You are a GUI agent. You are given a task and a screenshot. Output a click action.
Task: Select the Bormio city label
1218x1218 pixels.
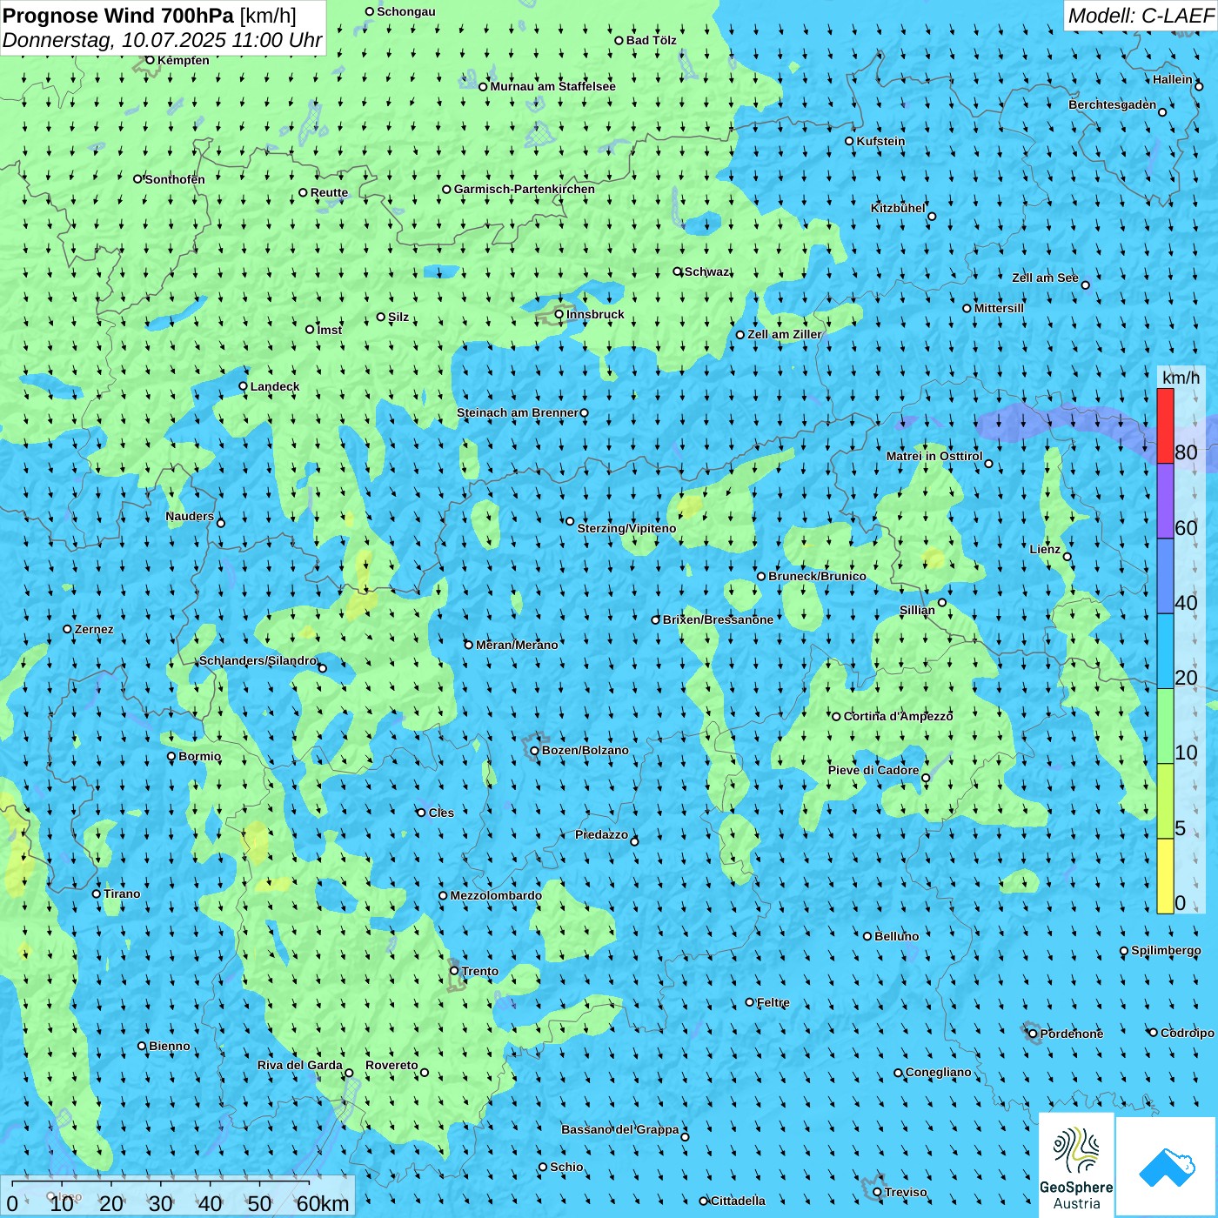click(x=199, y=756)
